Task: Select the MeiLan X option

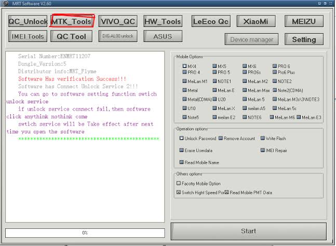Action: coord(214,108)
